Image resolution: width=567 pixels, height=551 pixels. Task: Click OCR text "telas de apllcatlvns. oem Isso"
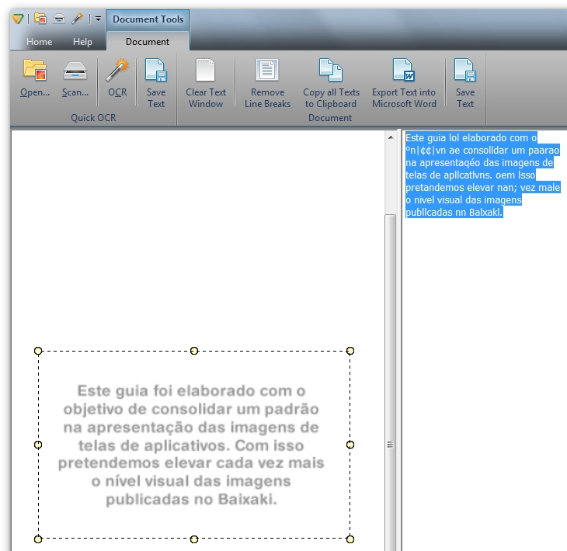coord(470,175)
